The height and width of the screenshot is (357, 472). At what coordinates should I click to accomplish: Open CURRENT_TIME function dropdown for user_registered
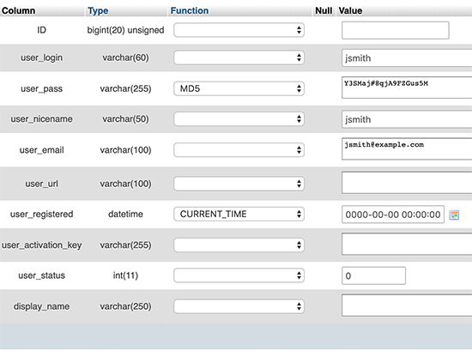pos(239,214)
